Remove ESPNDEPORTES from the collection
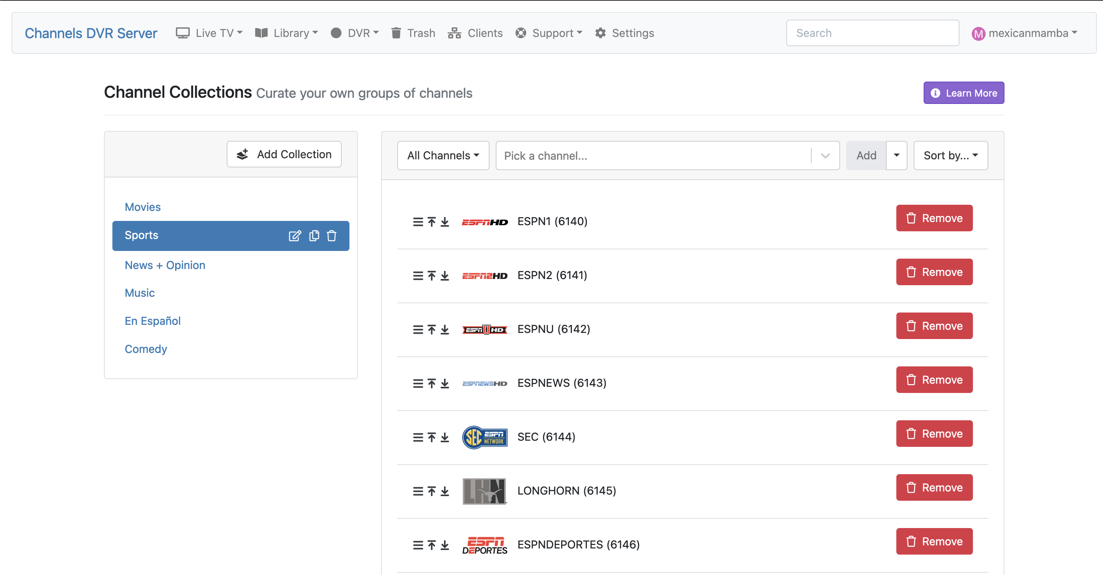 click(x=934, y=542)
